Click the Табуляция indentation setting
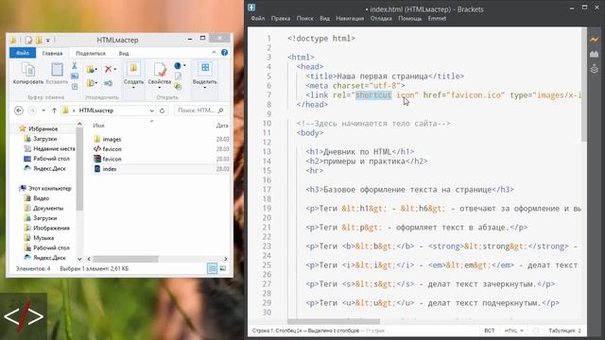The width and height of the screenshot is (605, 340). [x=564, y=331]
